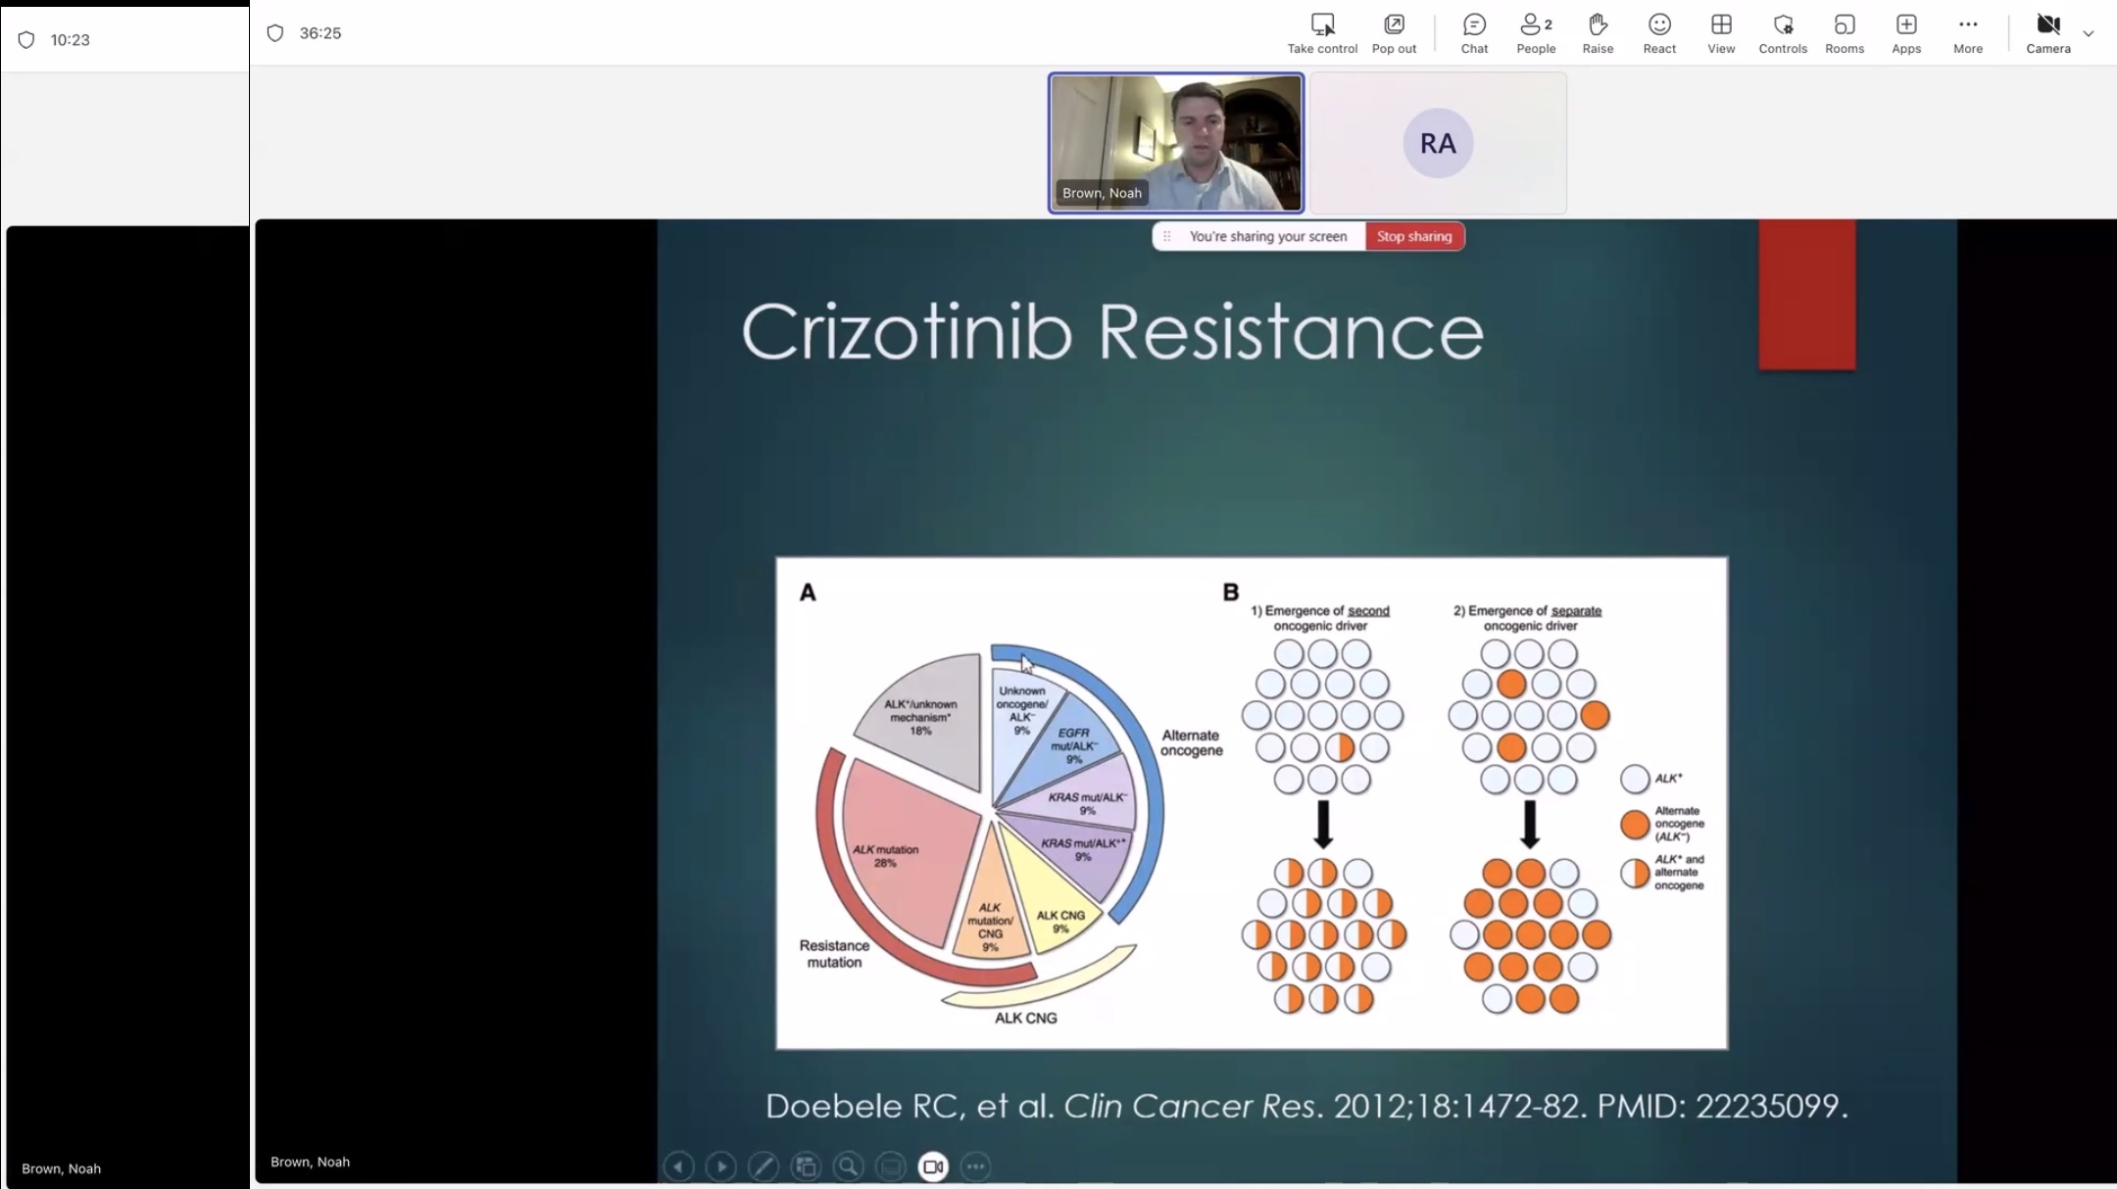This screenshot has width=2117, height=1189.
Task: Select the RA participant tile
Action: click(1438, 143)
